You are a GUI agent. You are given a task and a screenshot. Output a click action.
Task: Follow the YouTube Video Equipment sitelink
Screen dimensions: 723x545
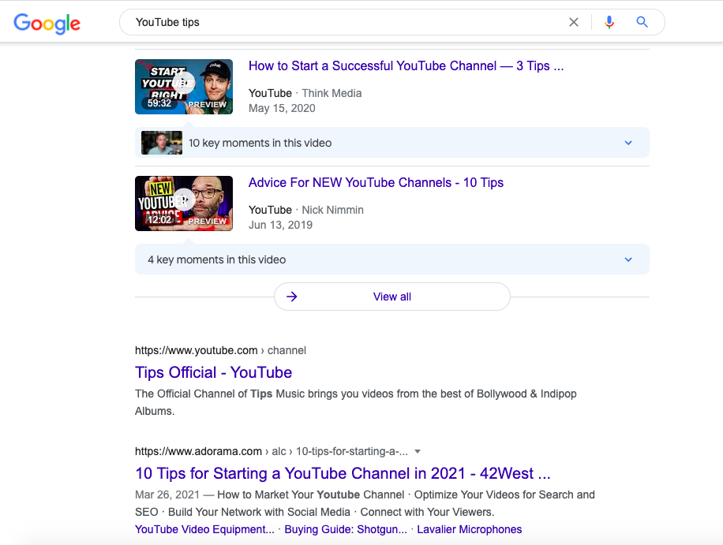204,529
